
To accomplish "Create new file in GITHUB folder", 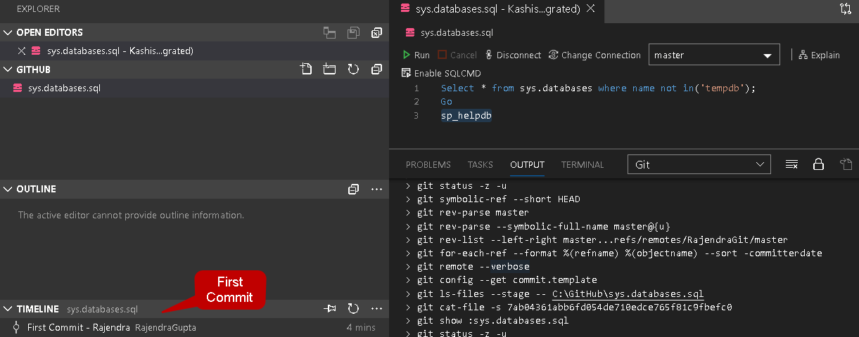I will coord(305,70).
